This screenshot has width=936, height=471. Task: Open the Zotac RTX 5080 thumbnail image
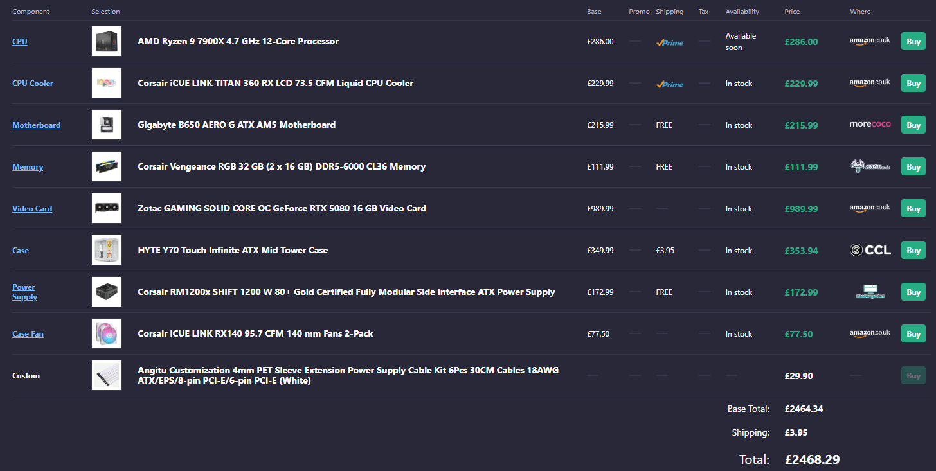coord(107,208)
